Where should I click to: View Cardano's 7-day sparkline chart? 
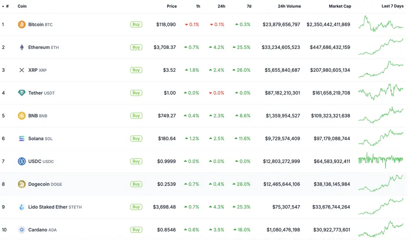(x=381, y=229)
